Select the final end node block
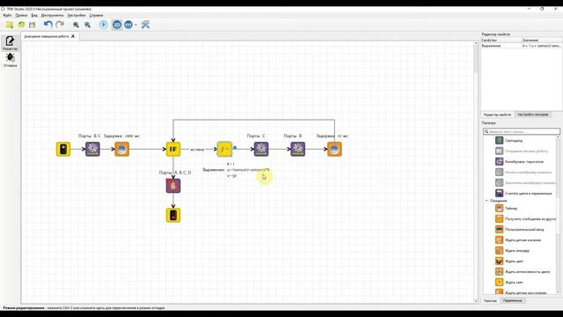Image resolution: width=563 pixels, height=317 pixels. (x=173, y=215)
